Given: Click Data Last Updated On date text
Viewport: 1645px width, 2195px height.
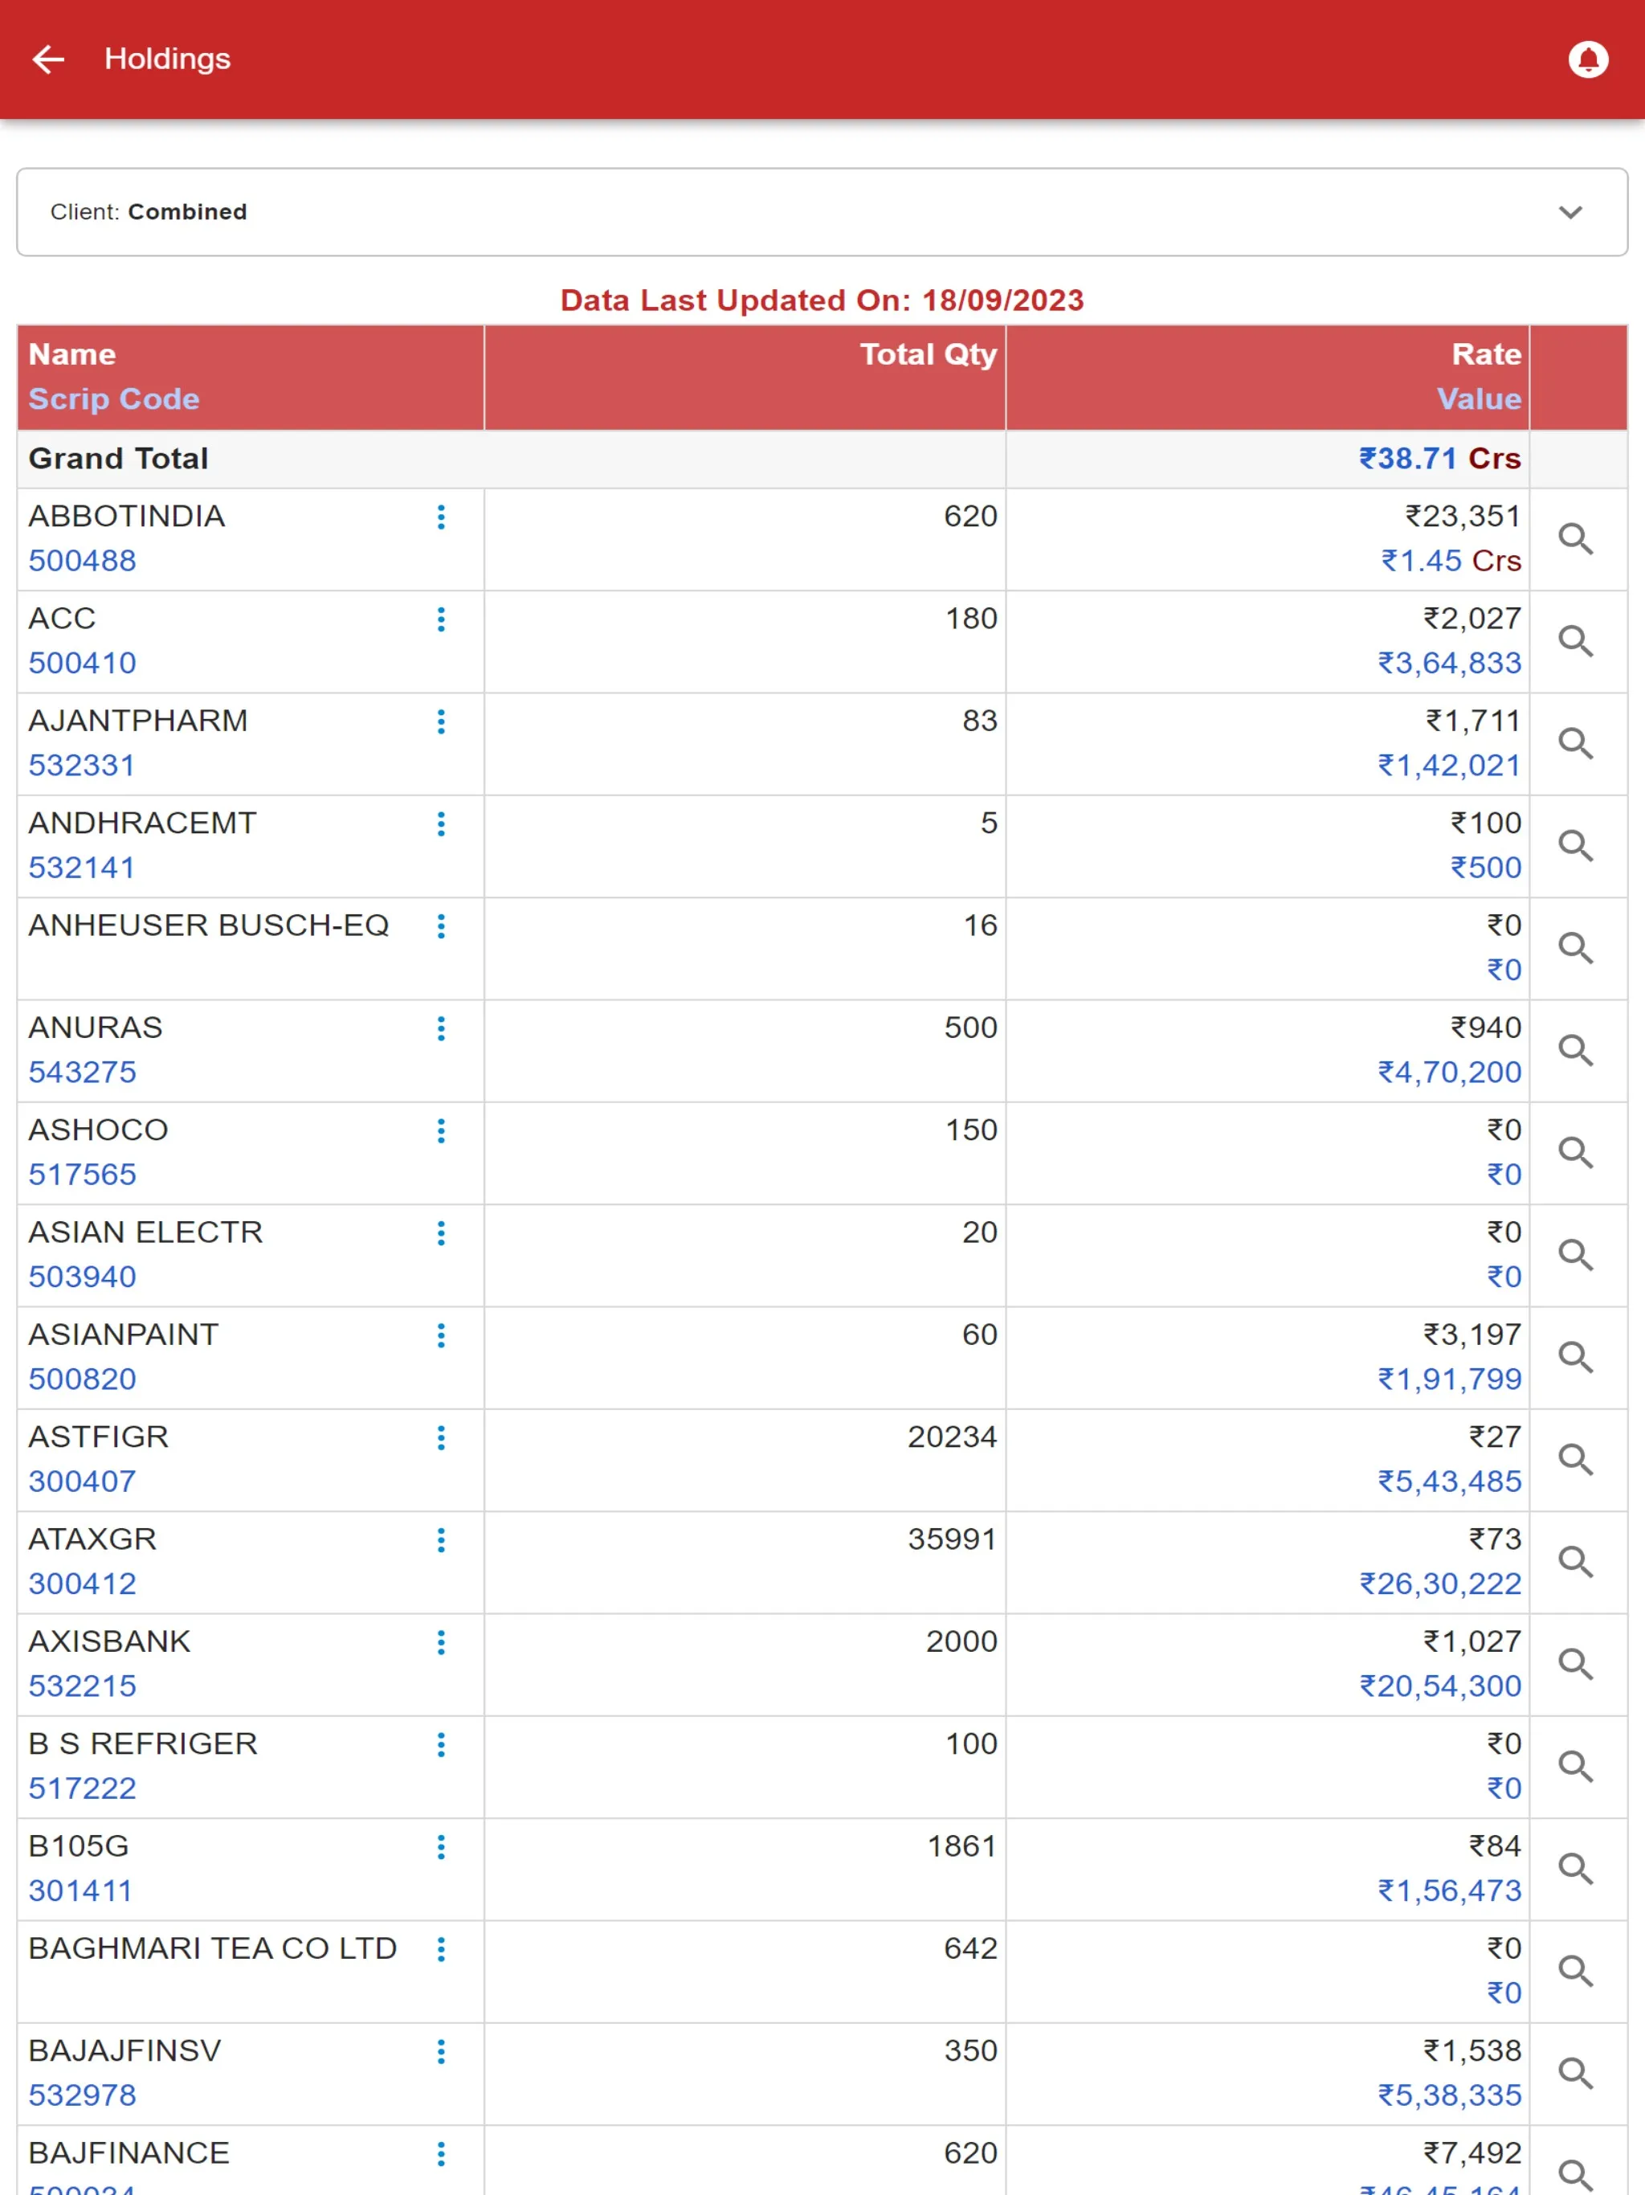Looking at the screenshot, I should coord(822,300).
